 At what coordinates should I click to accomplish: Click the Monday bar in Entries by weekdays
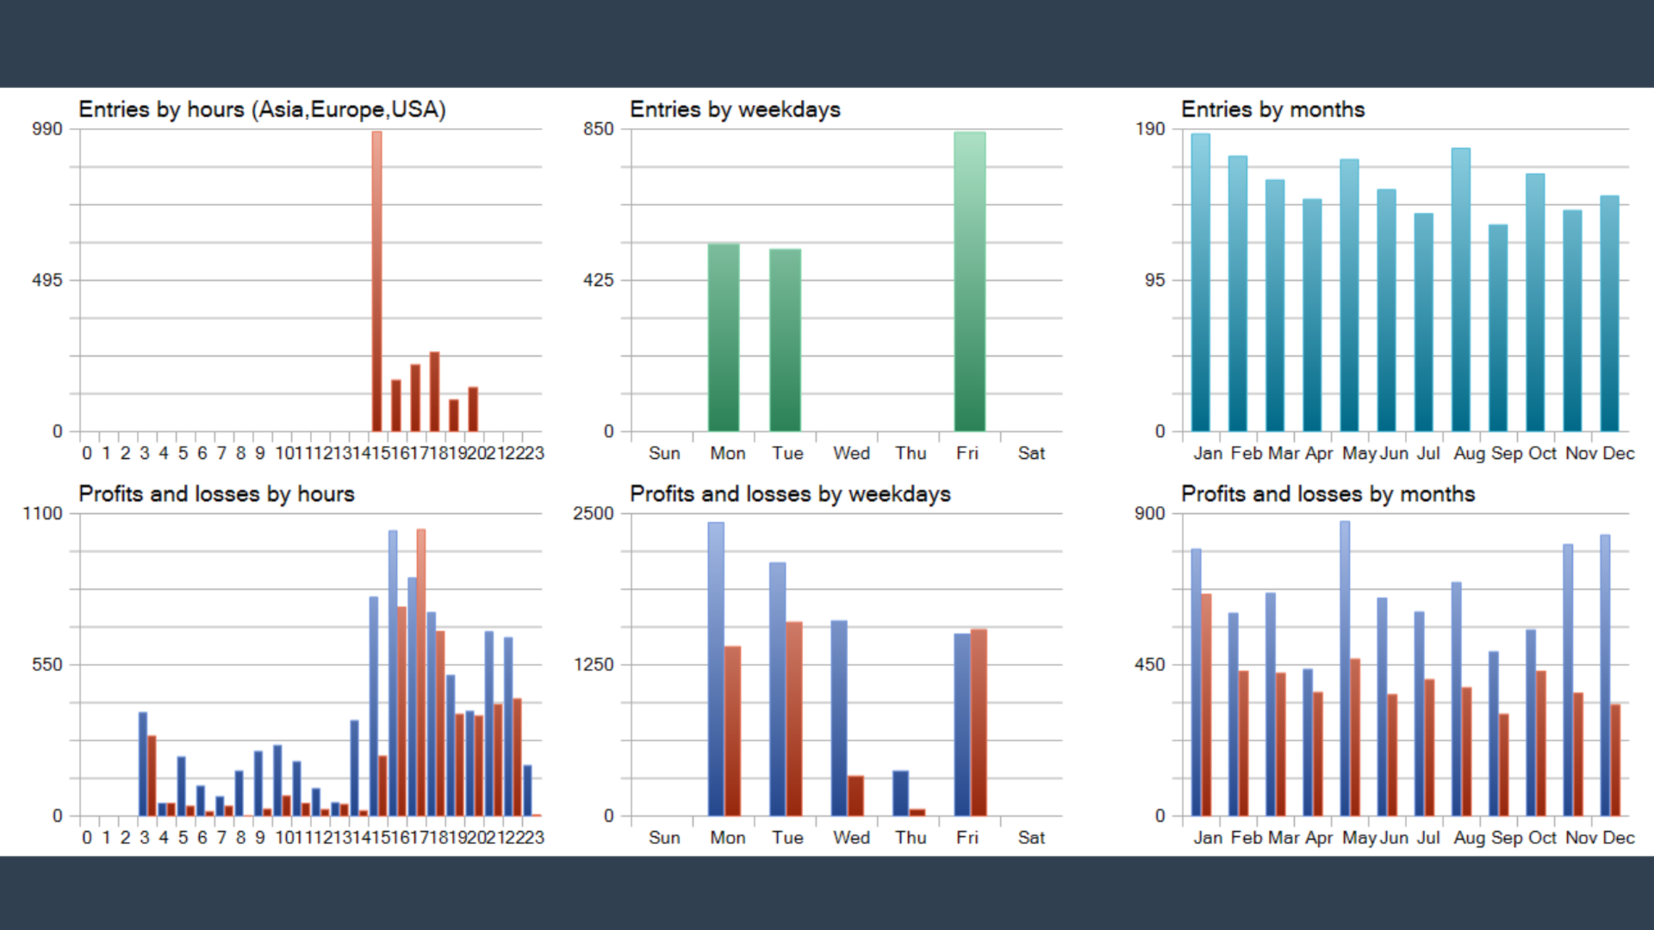(x=724, y=338)
